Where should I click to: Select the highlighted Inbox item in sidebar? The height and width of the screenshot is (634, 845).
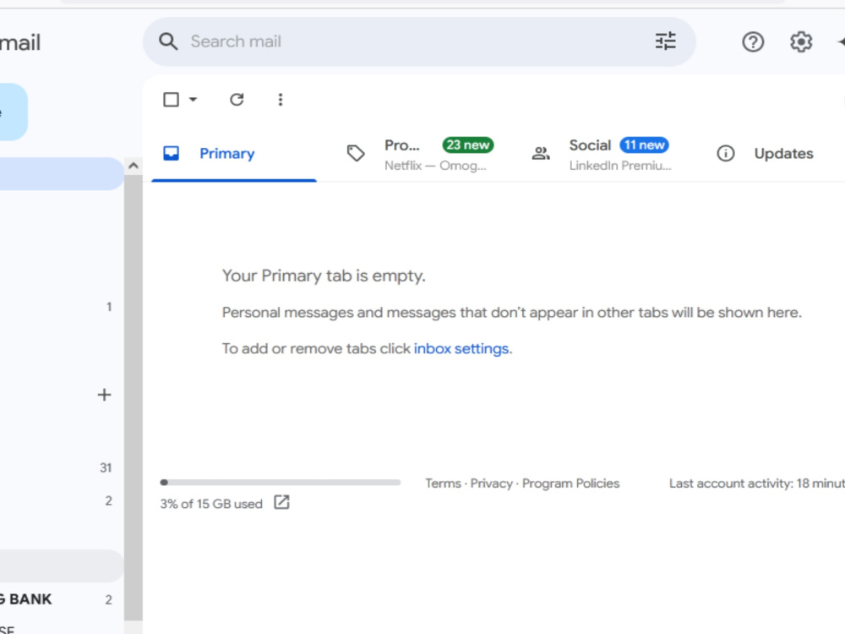tap(60, 173)
